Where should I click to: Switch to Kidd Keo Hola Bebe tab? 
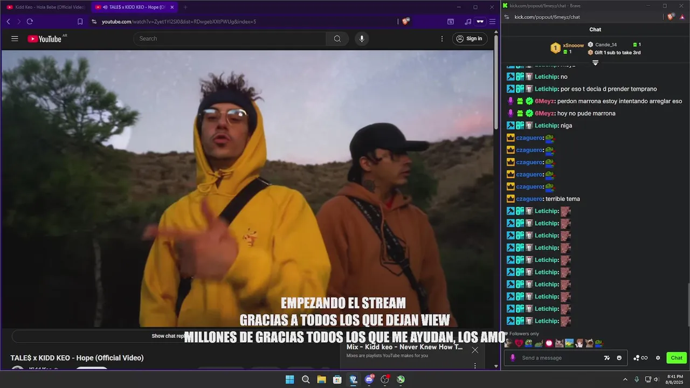45,7
